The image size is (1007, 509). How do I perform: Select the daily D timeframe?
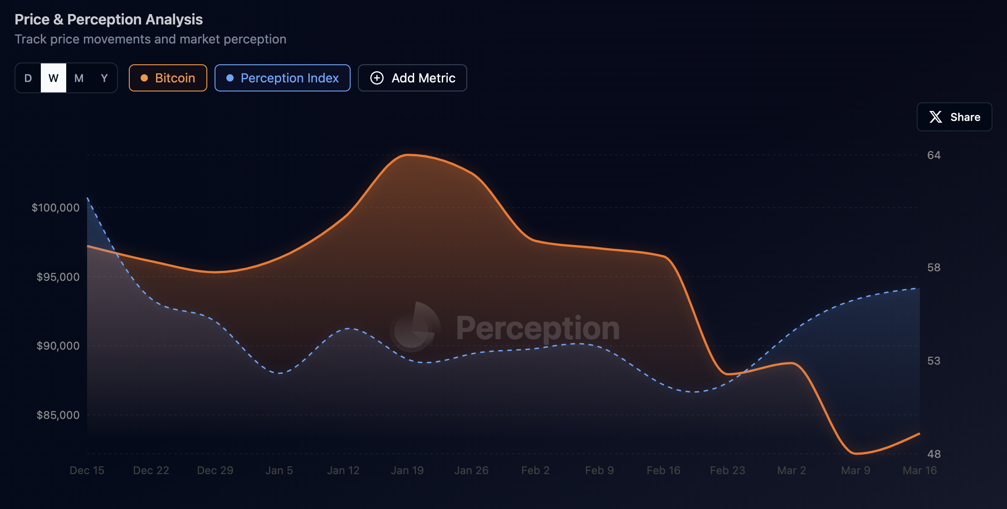[x=28, y=78]
